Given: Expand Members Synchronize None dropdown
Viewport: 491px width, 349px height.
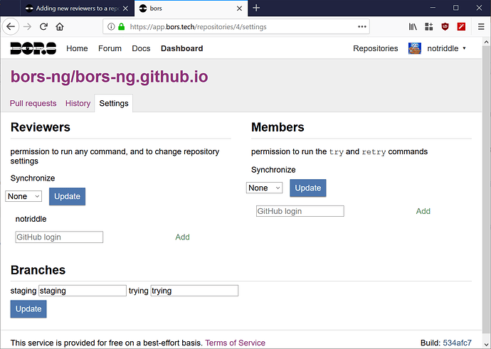Looking at the screenshot, I should tap(264, 188).
